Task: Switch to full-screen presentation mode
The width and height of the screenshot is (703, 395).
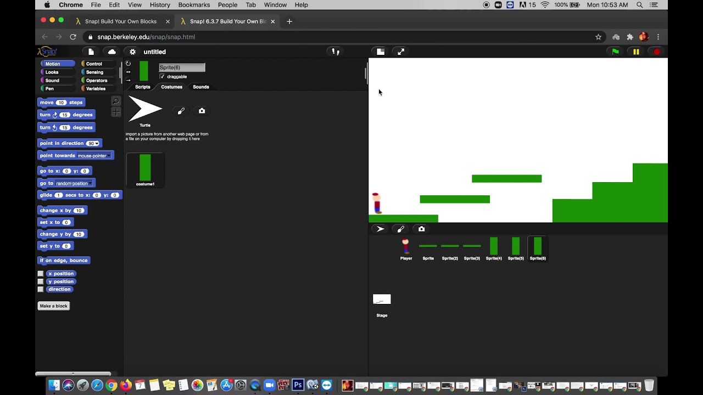Action: coord(401,52)
